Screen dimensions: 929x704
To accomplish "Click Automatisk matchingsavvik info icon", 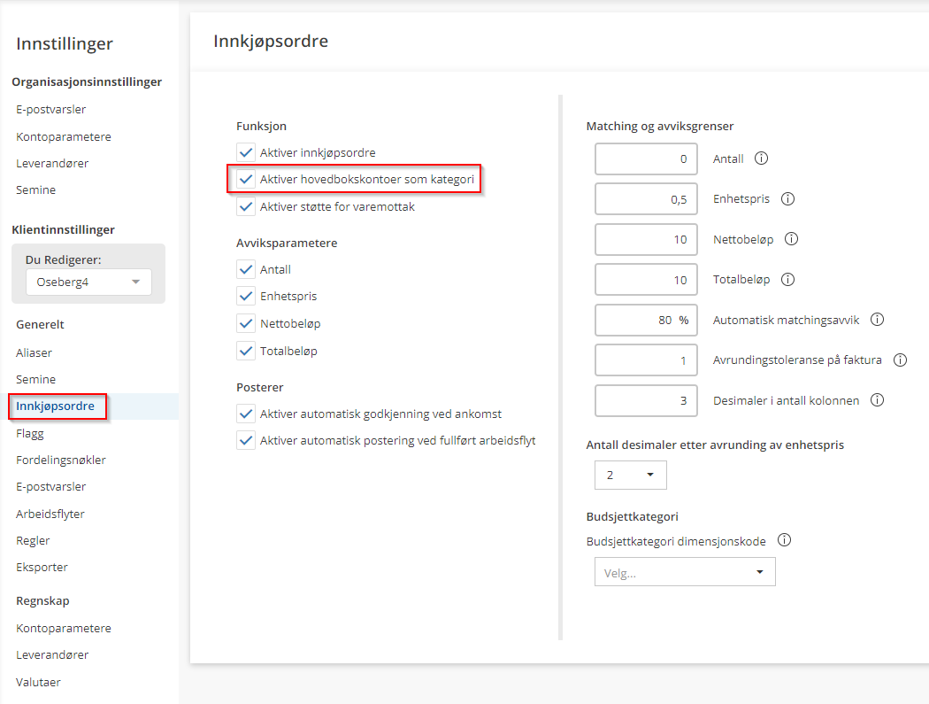I will [878, 320].
